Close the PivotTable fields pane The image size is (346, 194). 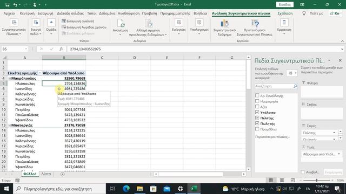(340, 60)
